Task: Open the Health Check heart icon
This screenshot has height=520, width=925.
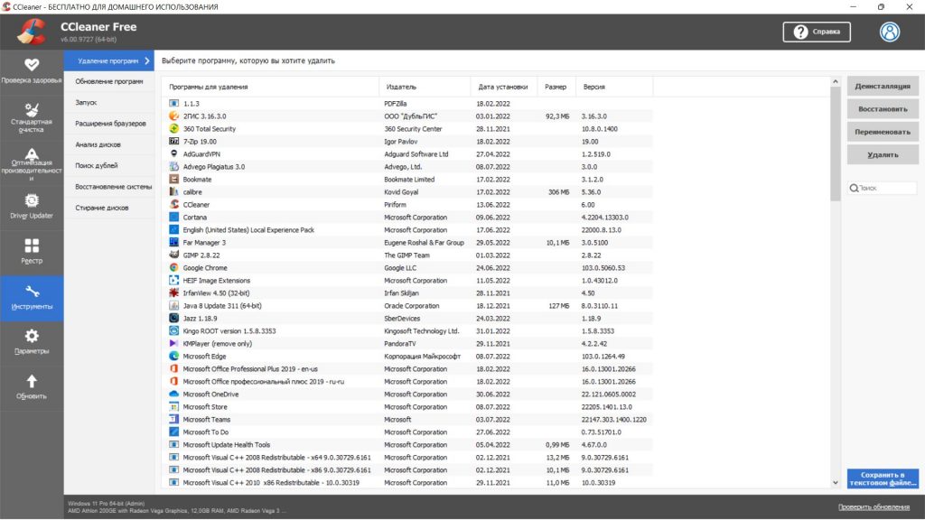Action: (x=32, y=64)
